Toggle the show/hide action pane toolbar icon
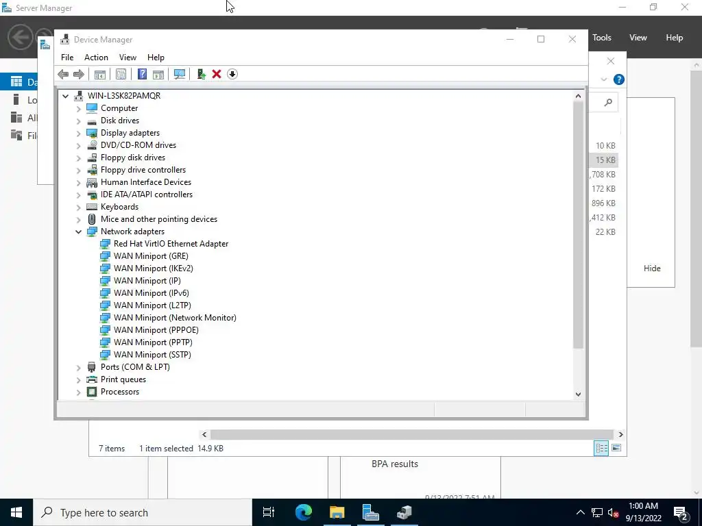 158,74
